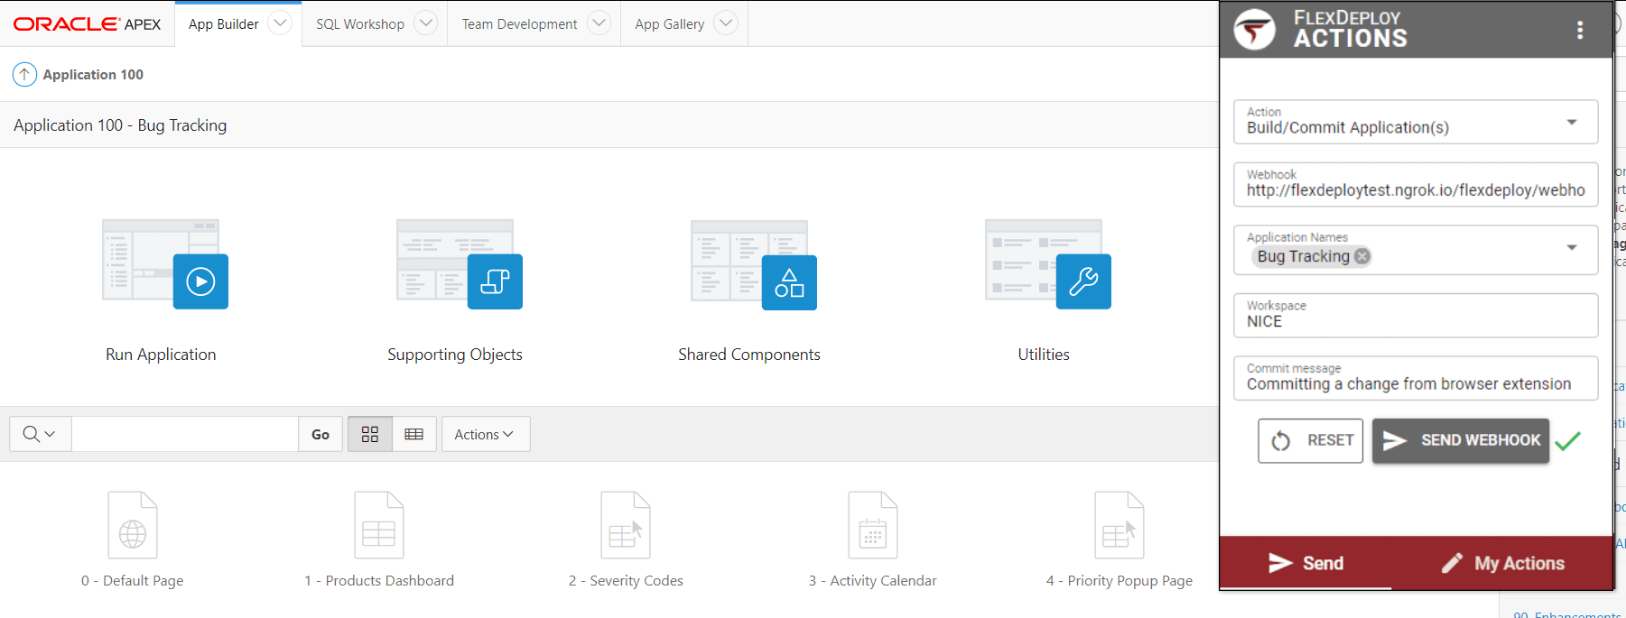Open the 0 - Default Page icon
This screenshot has width=1626, height=618.
point(133,525)
